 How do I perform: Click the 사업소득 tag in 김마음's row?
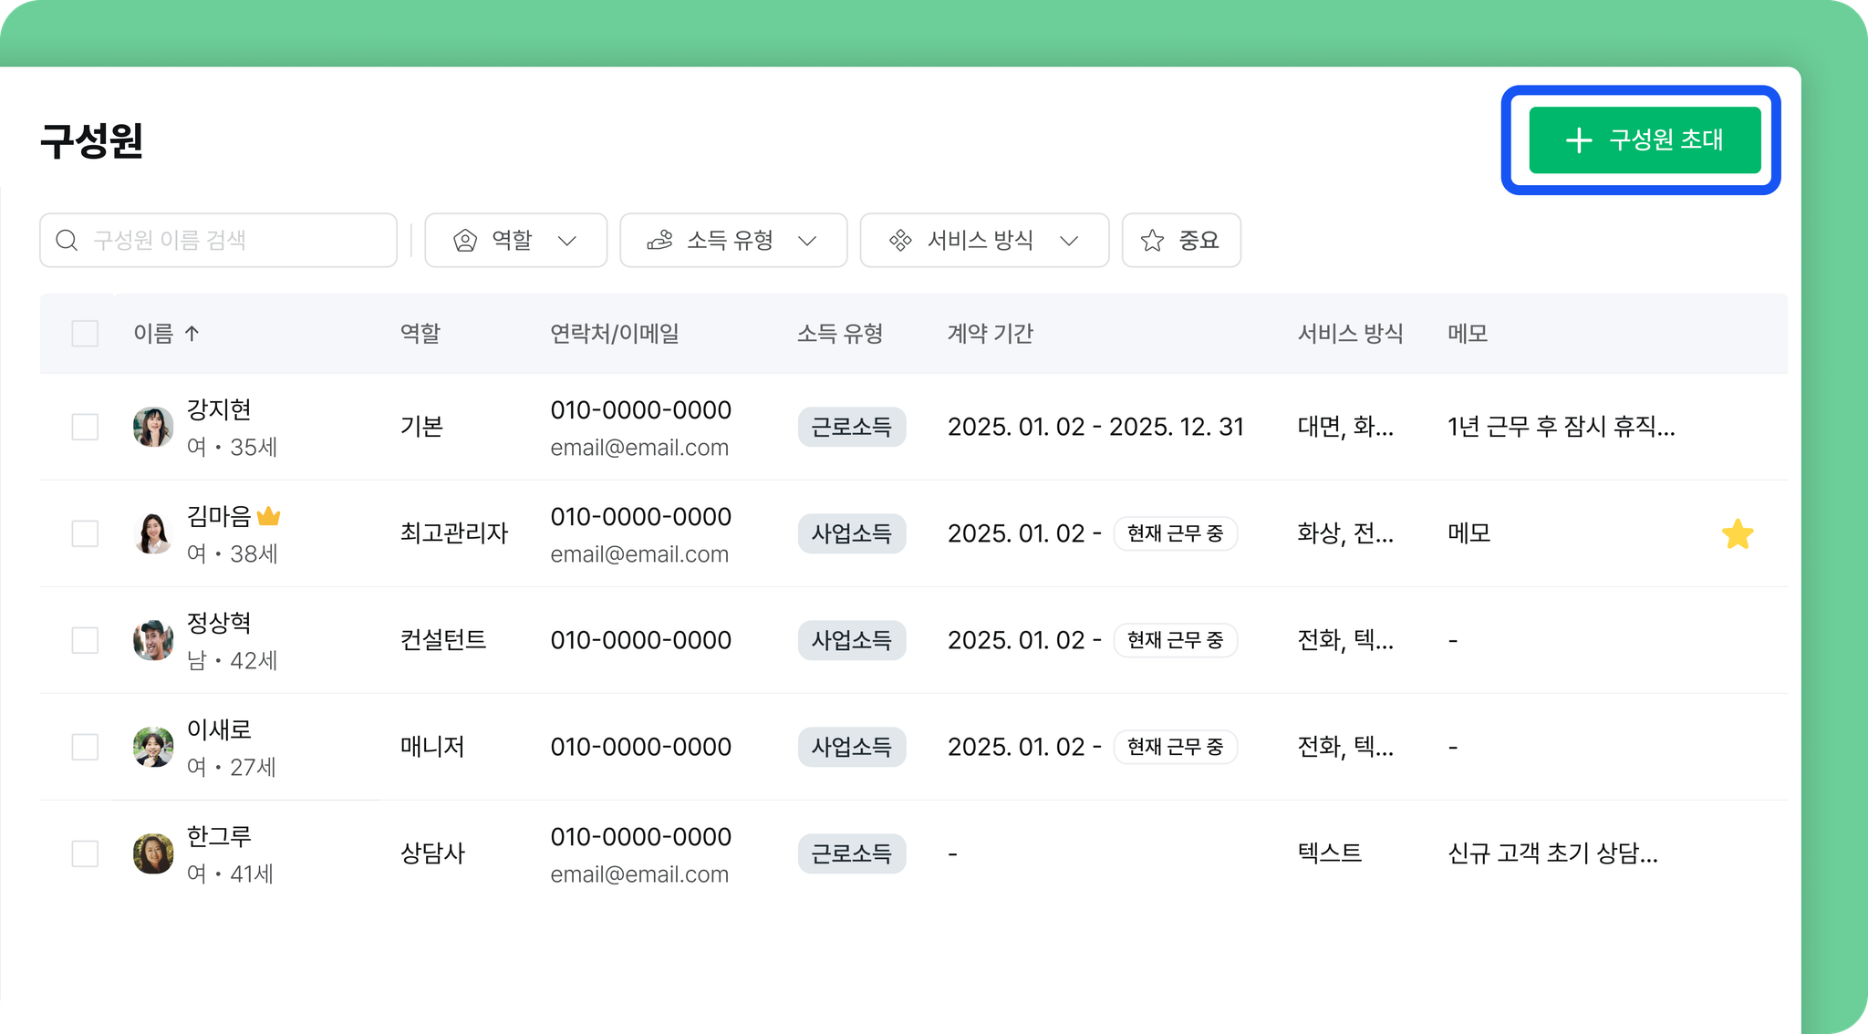tap(852, 533)
